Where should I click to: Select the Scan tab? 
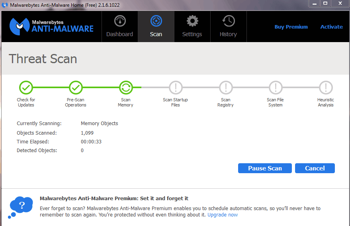pos(156,27)
